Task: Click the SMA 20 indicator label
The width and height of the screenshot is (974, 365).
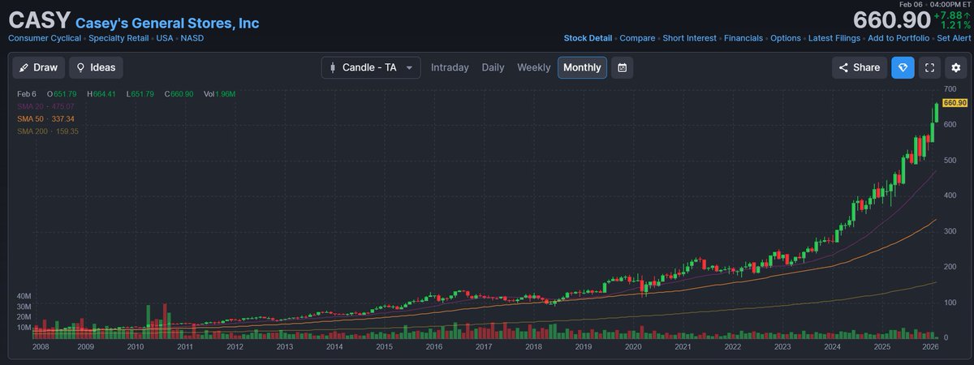Action: pyautogui.click(x=46, y=106)
